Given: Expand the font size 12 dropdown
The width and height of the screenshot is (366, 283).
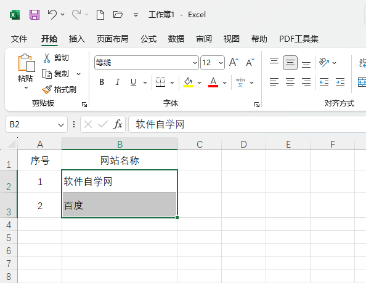Looking at the screenshot, I should click(221, 63).
